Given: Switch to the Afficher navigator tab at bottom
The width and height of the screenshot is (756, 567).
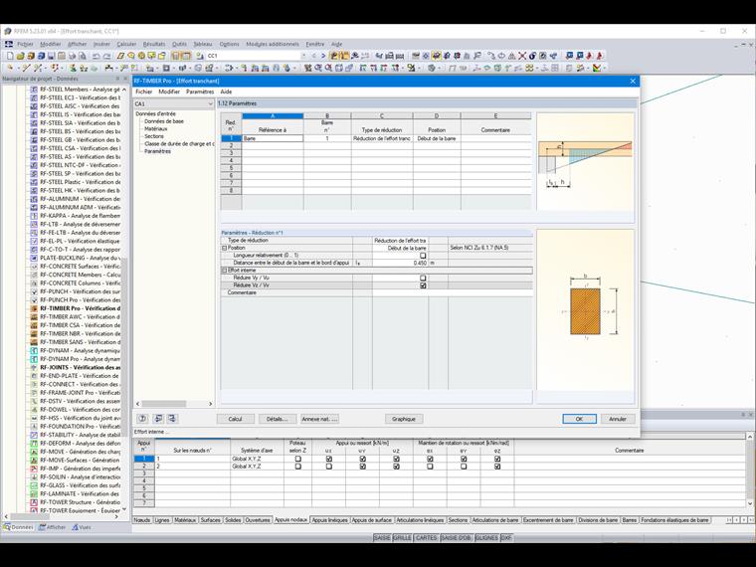Looking at the screenshot, I should 52,527.
